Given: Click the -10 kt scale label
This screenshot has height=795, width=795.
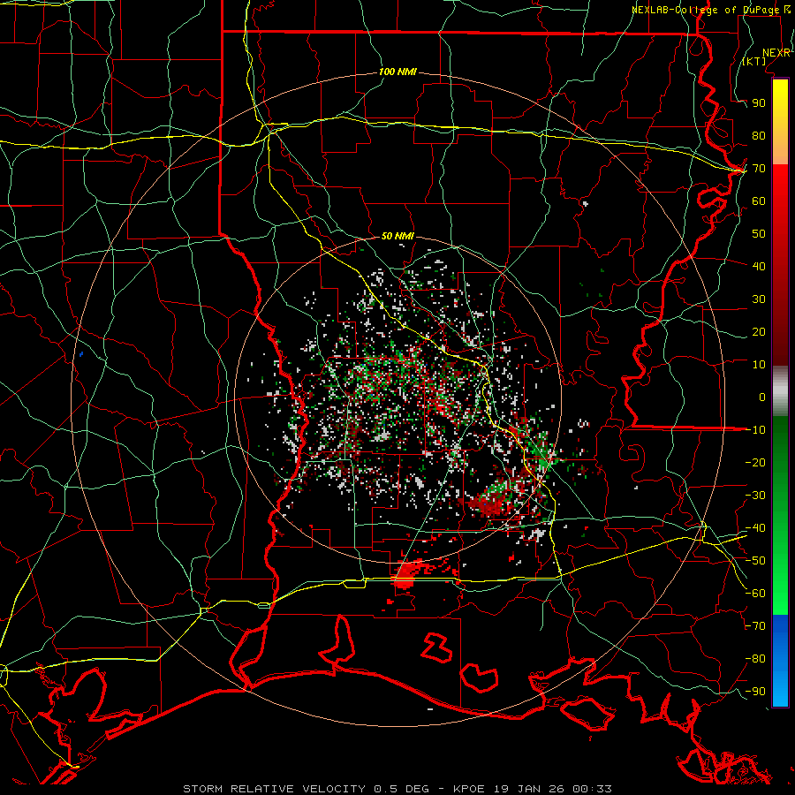Looking at the screenshot, I should pos(755,430).
